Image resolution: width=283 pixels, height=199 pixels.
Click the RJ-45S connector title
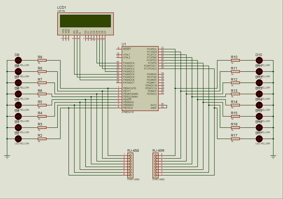(x=133, y=151)
